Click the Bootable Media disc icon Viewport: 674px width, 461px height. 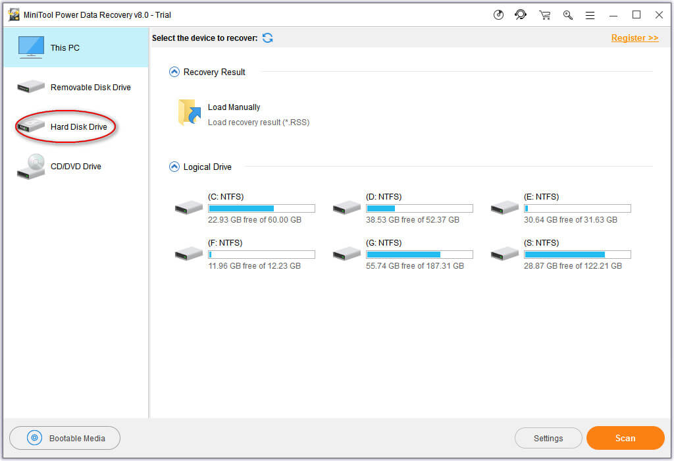tap(34, 438)
